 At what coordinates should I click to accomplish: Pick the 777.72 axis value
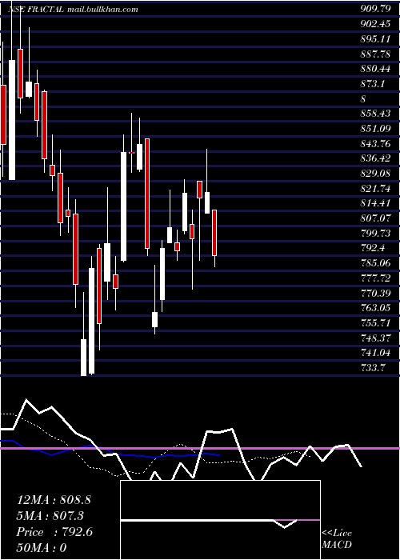375,278
